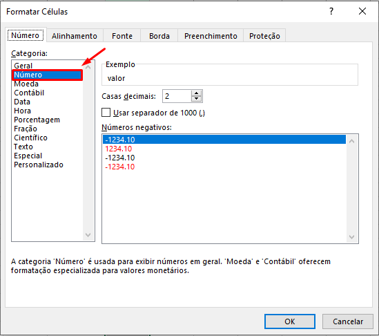
Task: Open the Fonte tab
Action: (x=122, y=36)
